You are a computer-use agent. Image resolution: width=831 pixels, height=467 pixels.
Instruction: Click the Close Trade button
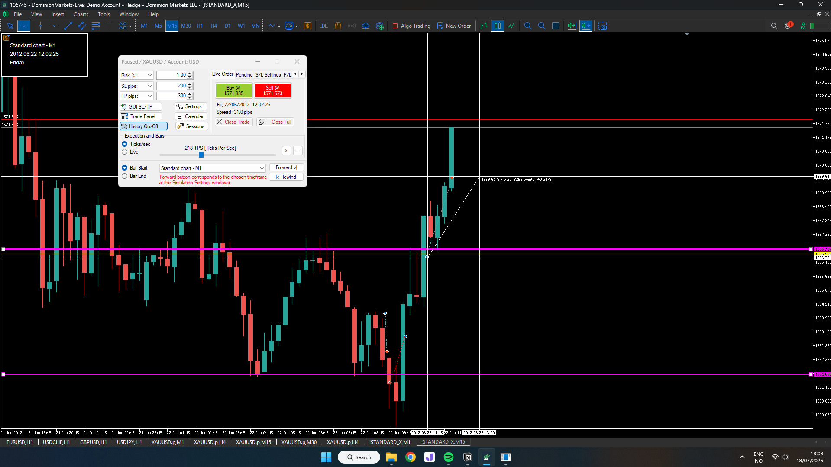(x=233, y=122)
